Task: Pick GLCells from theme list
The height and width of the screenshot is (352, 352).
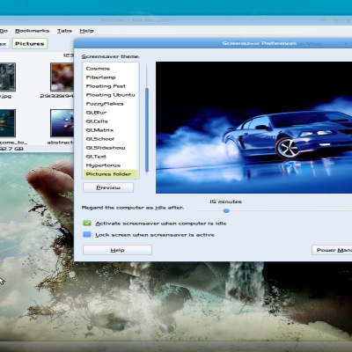Action: coord(111,121)
